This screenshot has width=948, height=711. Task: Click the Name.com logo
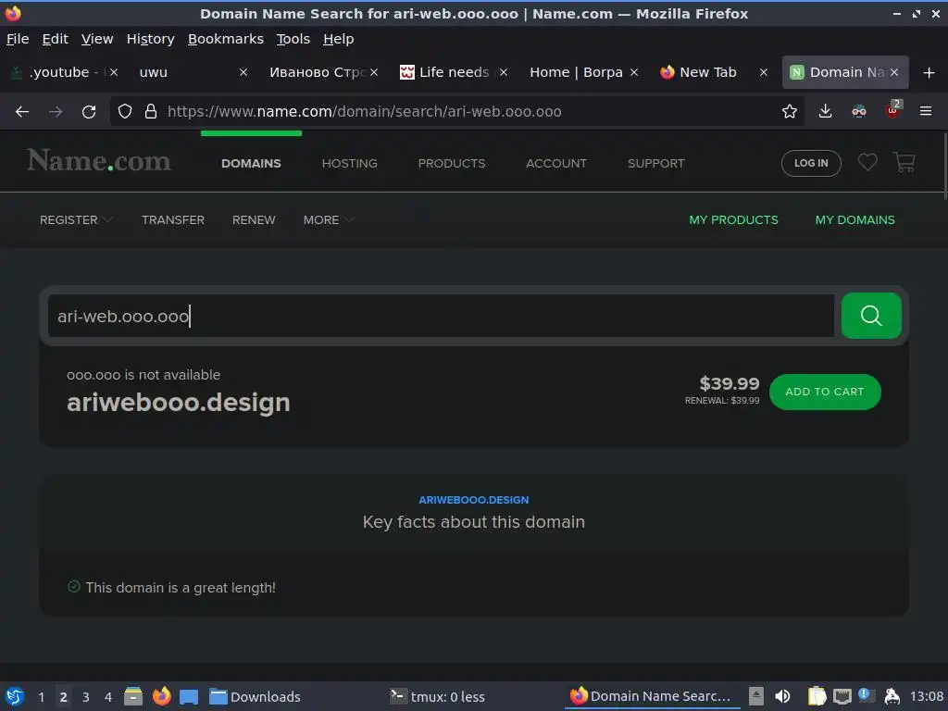click(98, 161)
